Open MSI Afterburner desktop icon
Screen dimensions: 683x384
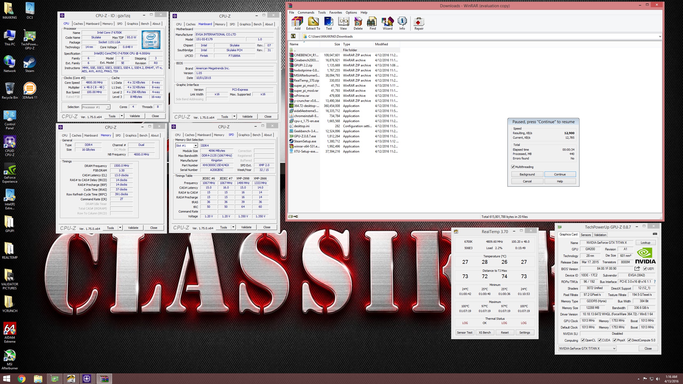click(10, 359)
